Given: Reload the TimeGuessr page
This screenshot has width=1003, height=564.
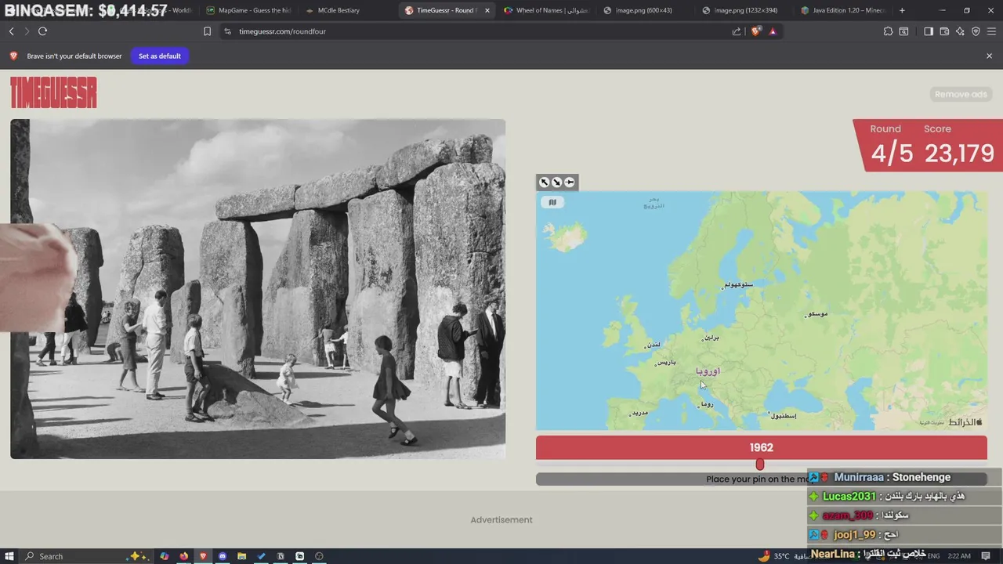Looking at the screenshot, I should [x=42, y=31].
